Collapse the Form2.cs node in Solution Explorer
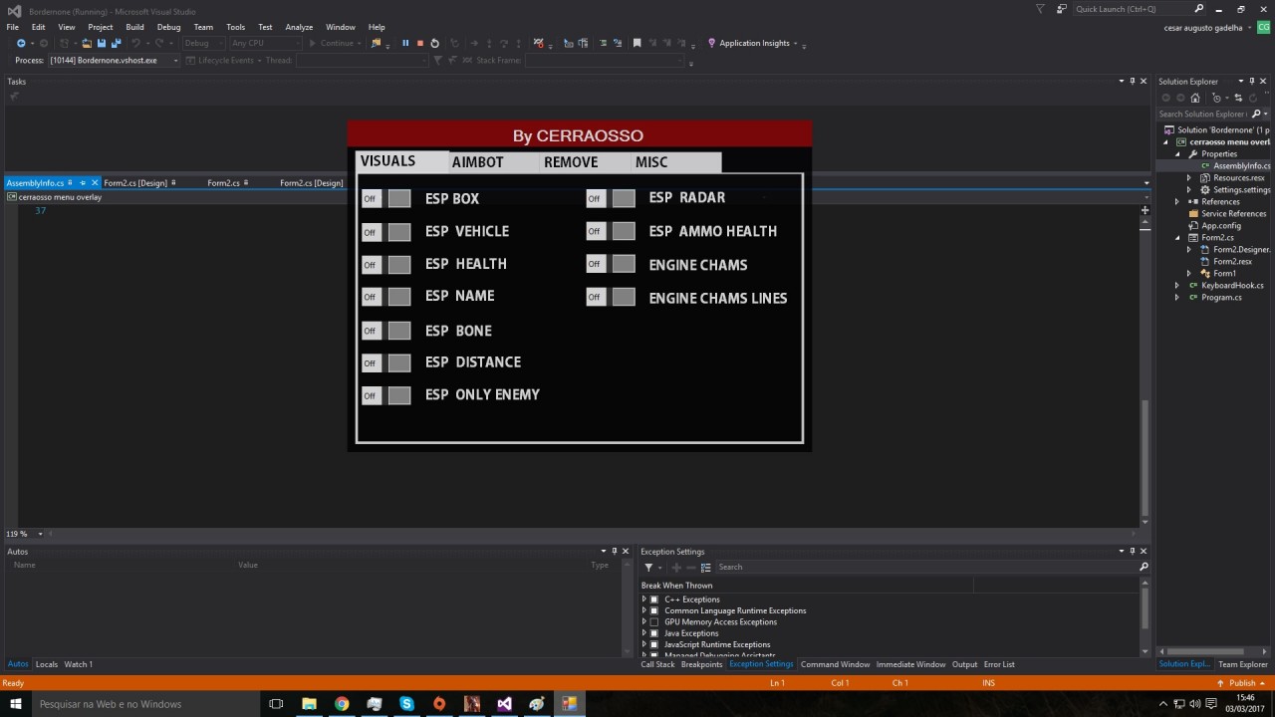 click(1177, 238)
